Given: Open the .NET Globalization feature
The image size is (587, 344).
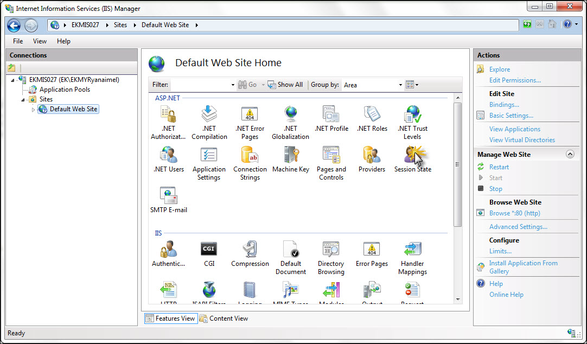Looking at the screenshot, I should click(x=290, y=123).
